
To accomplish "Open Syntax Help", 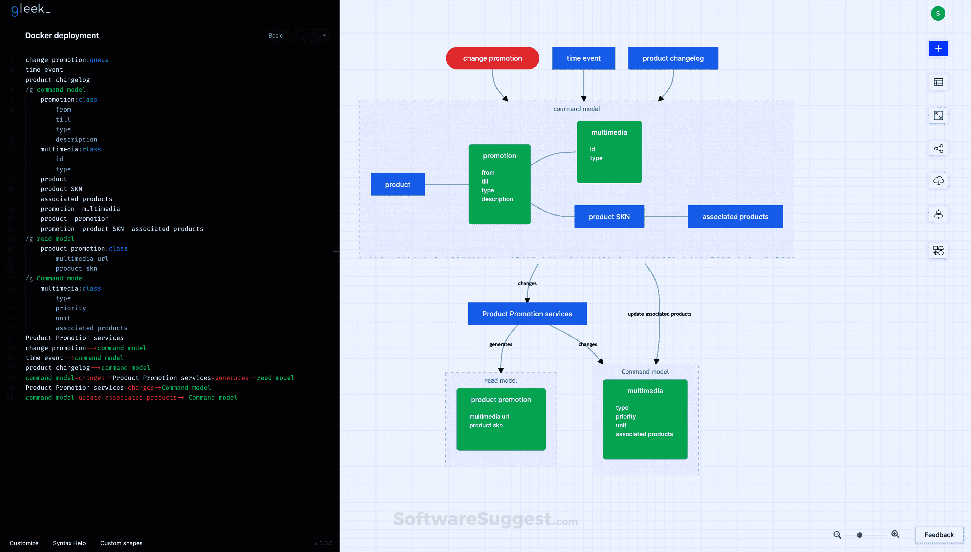I will pos(69,543).
